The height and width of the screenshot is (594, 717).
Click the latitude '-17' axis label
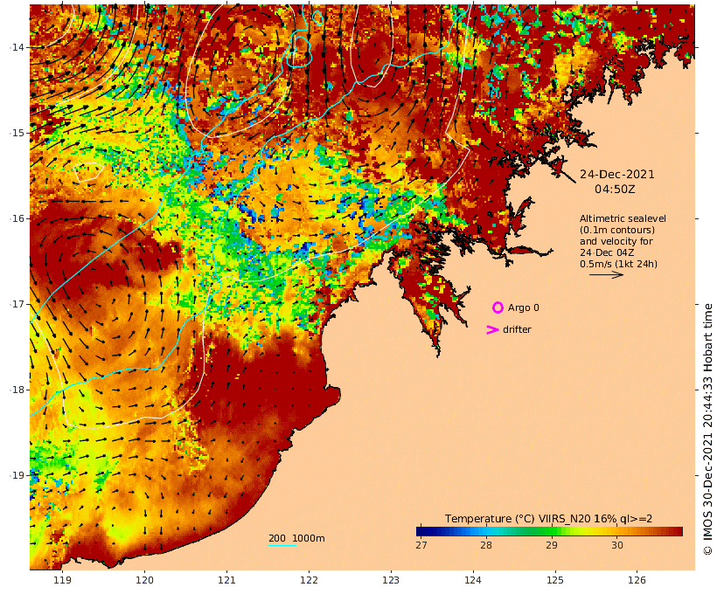(17, 304)
